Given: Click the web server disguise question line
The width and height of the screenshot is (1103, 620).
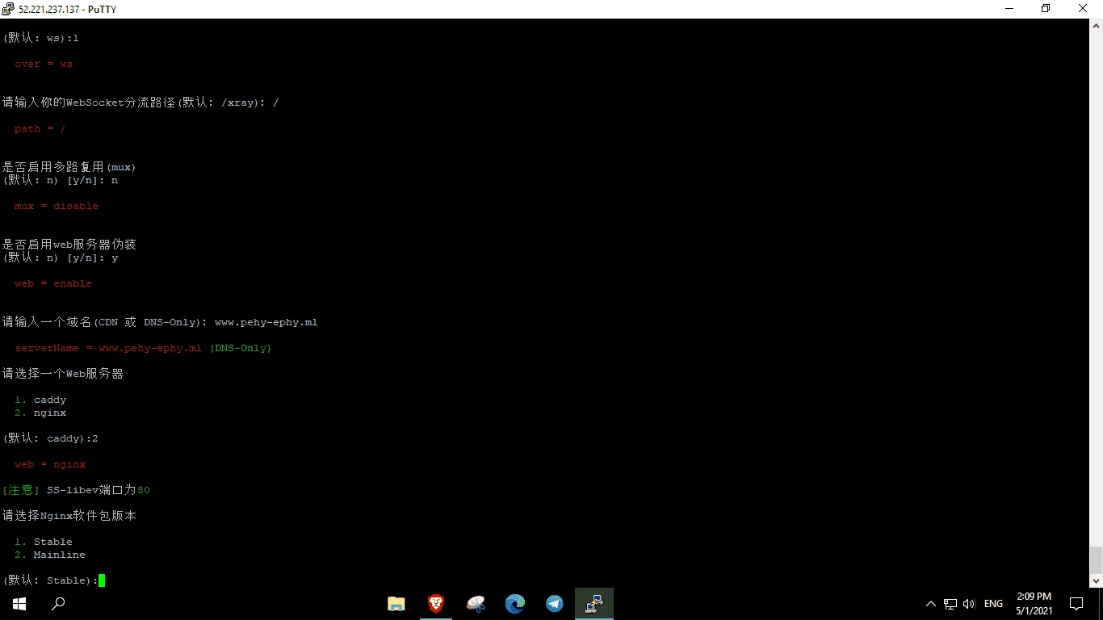Looking at the screenshot, I should [69, 245].
